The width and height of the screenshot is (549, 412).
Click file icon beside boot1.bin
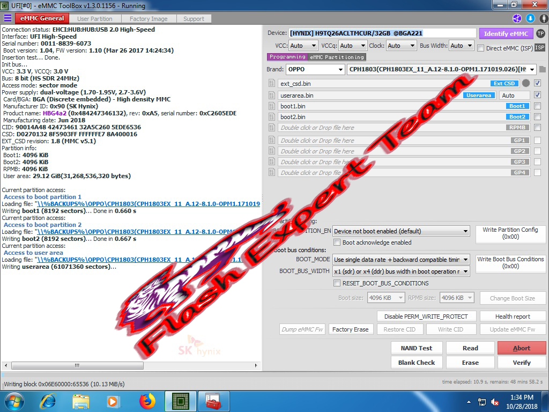tap(271, 106)
